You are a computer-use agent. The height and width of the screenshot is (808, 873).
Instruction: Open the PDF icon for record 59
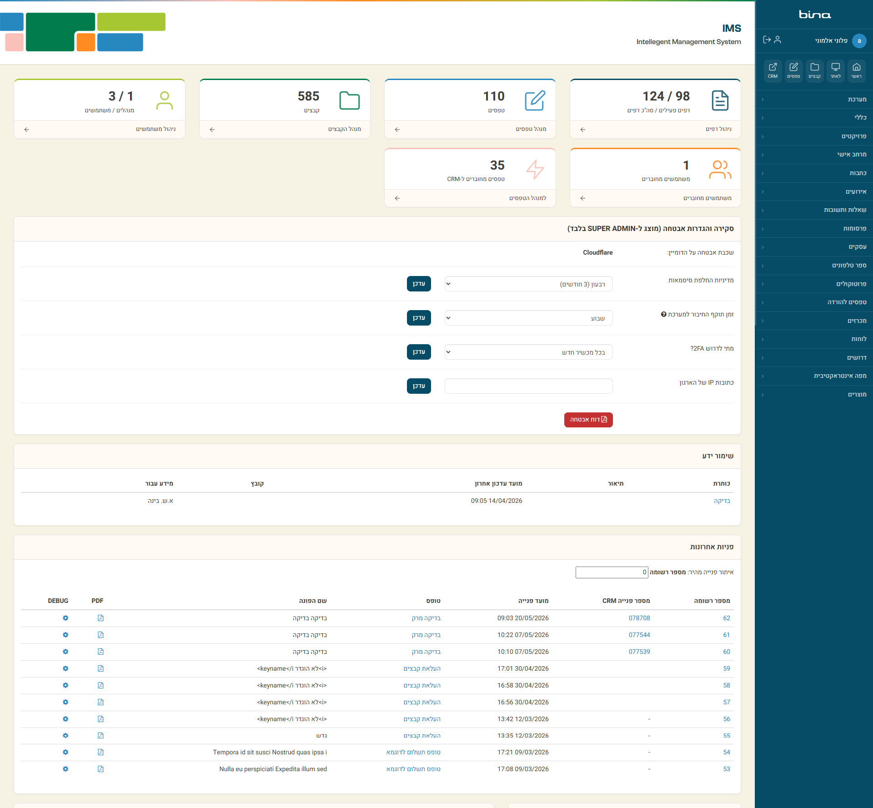click(x=100, y=668)
